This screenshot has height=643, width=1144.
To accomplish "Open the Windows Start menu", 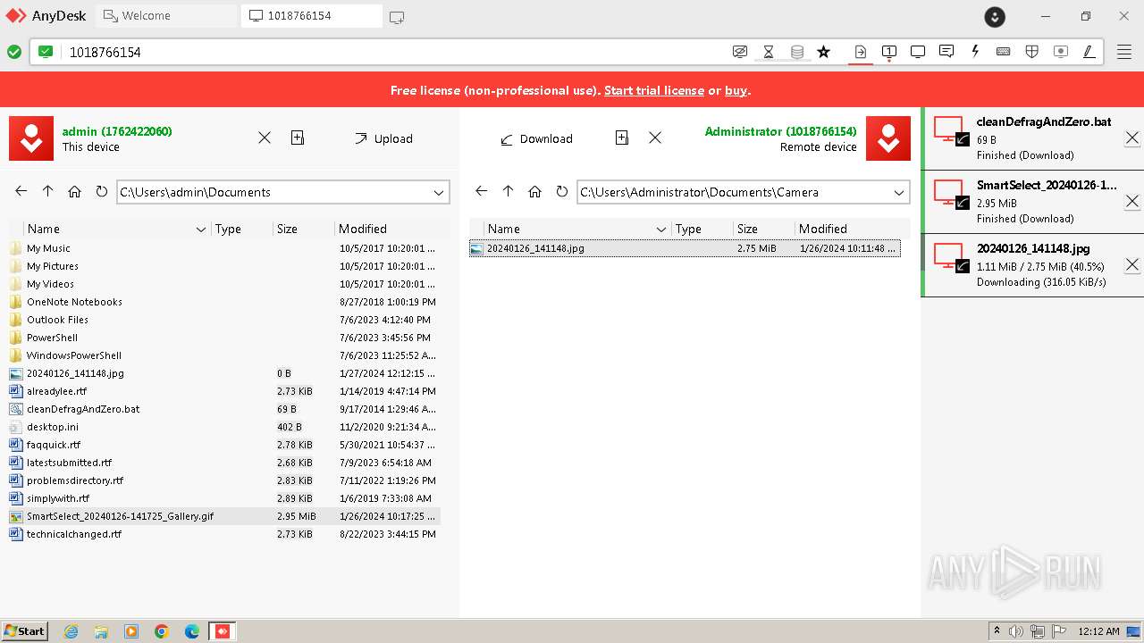I will click(x=24, y=630).
